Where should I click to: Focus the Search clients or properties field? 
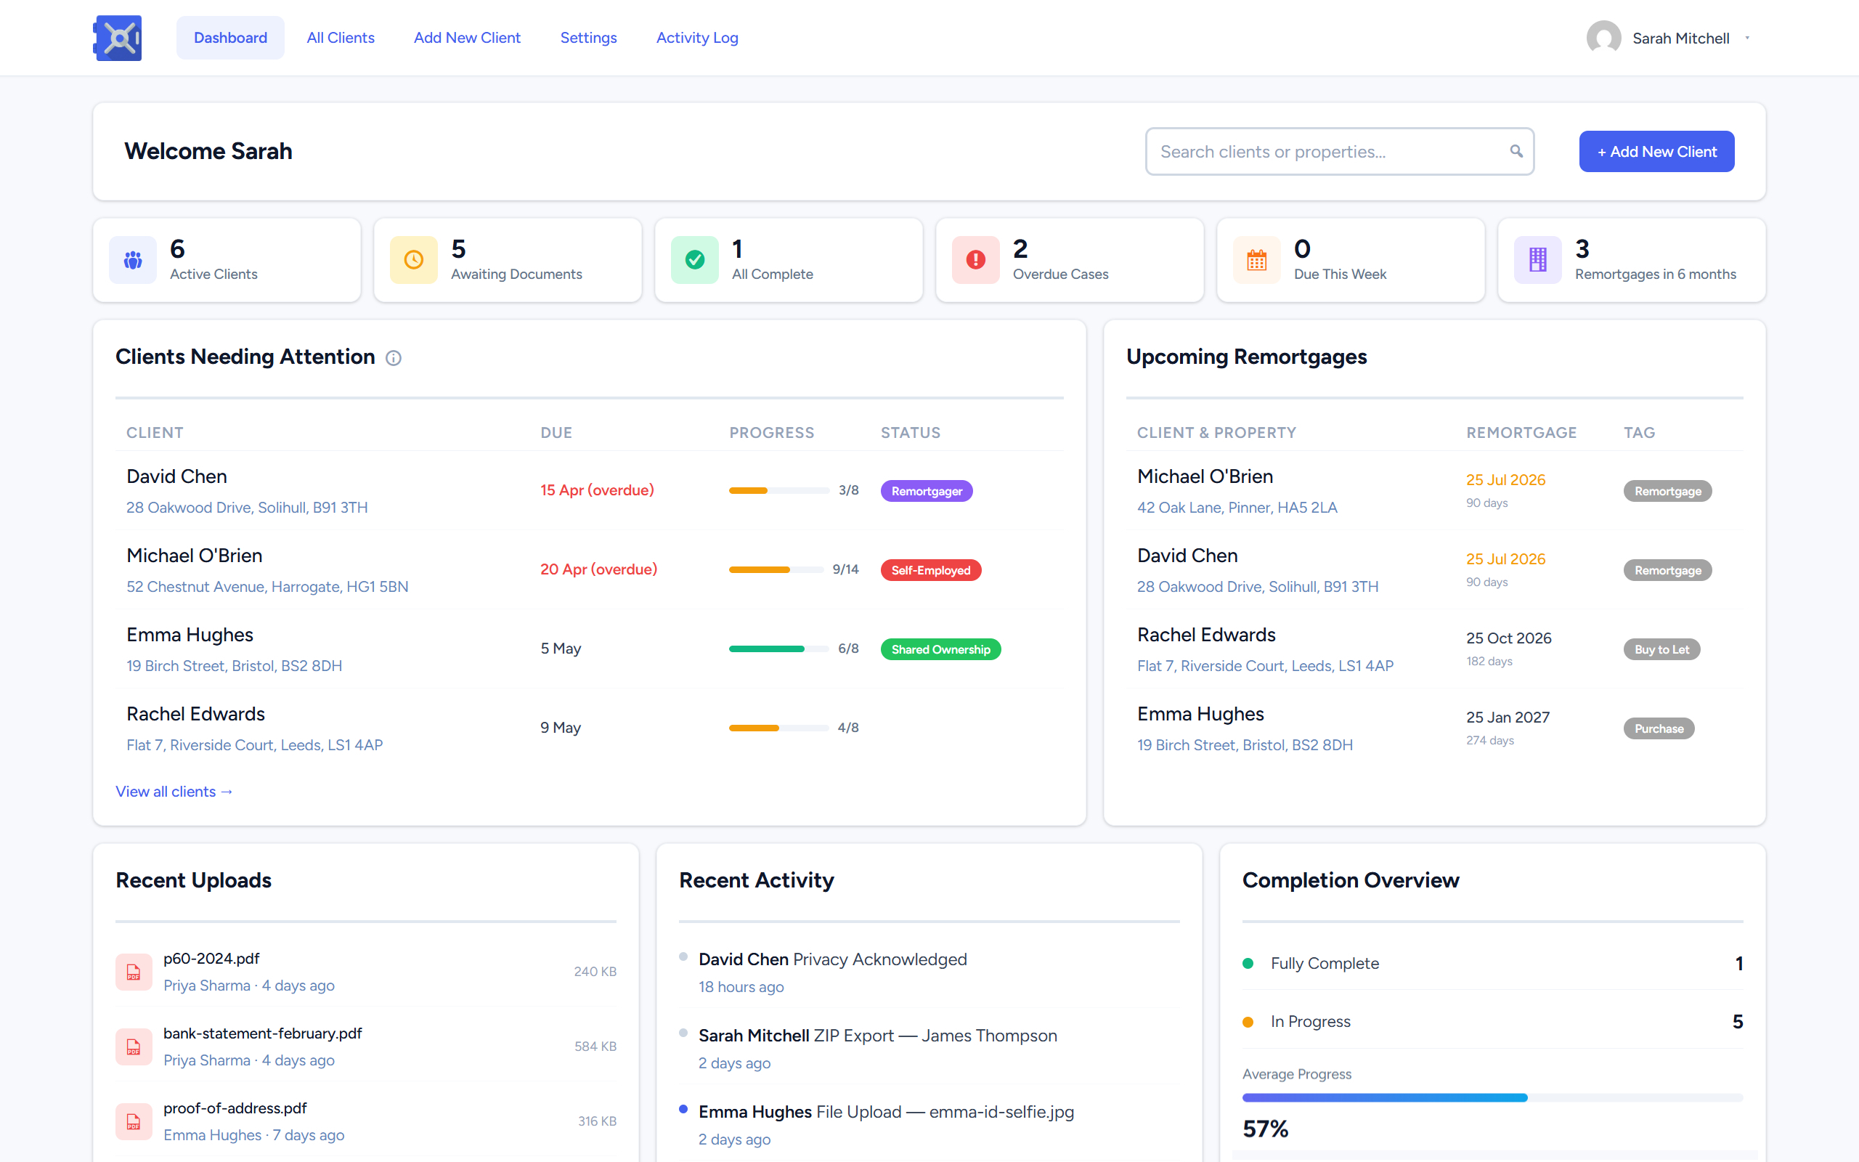pyautogui.click(x=1340, y=151)
